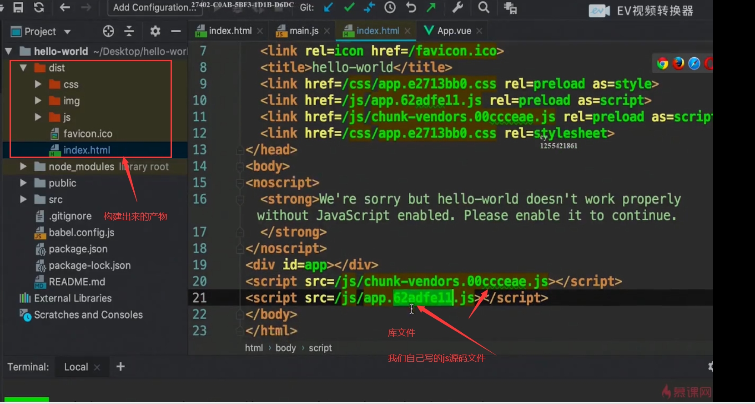The image size is (755, 404).
Task: Open the page in Safari browser icon
Action: pos(694,64)
